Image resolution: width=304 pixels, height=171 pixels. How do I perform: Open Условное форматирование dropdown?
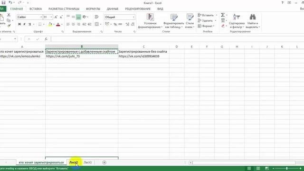(150, 21)
